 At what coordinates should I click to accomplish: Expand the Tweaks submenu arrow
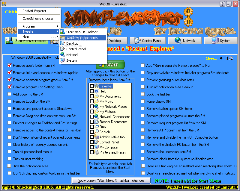58,31
